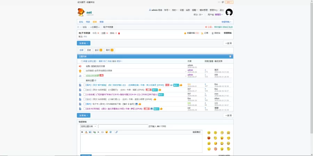Click image attachment icon on 新宋 thread
The height and width of the screenshot is (156, 313).
click(137, 104)
